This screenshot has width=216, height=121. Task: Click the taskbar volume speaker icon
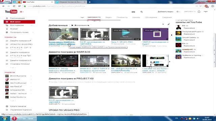click(198, 119)
